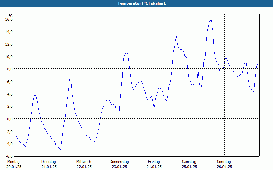
Task: Click the '20.01.25' date label
Action: [14, 167]
